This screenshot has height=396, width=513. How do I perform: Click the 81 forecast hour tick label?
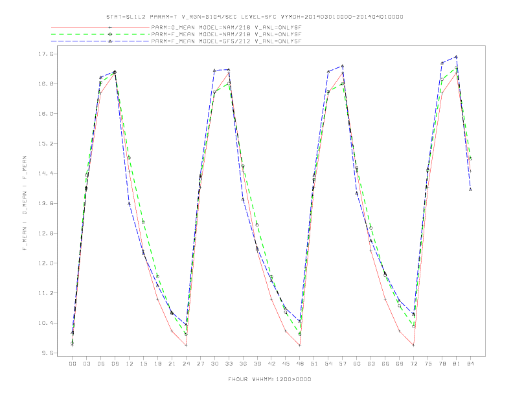457,364
